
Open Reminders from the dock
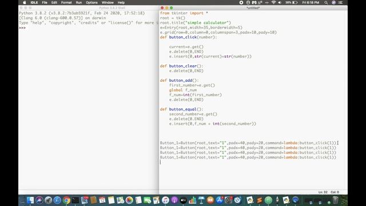click(138, 200)
